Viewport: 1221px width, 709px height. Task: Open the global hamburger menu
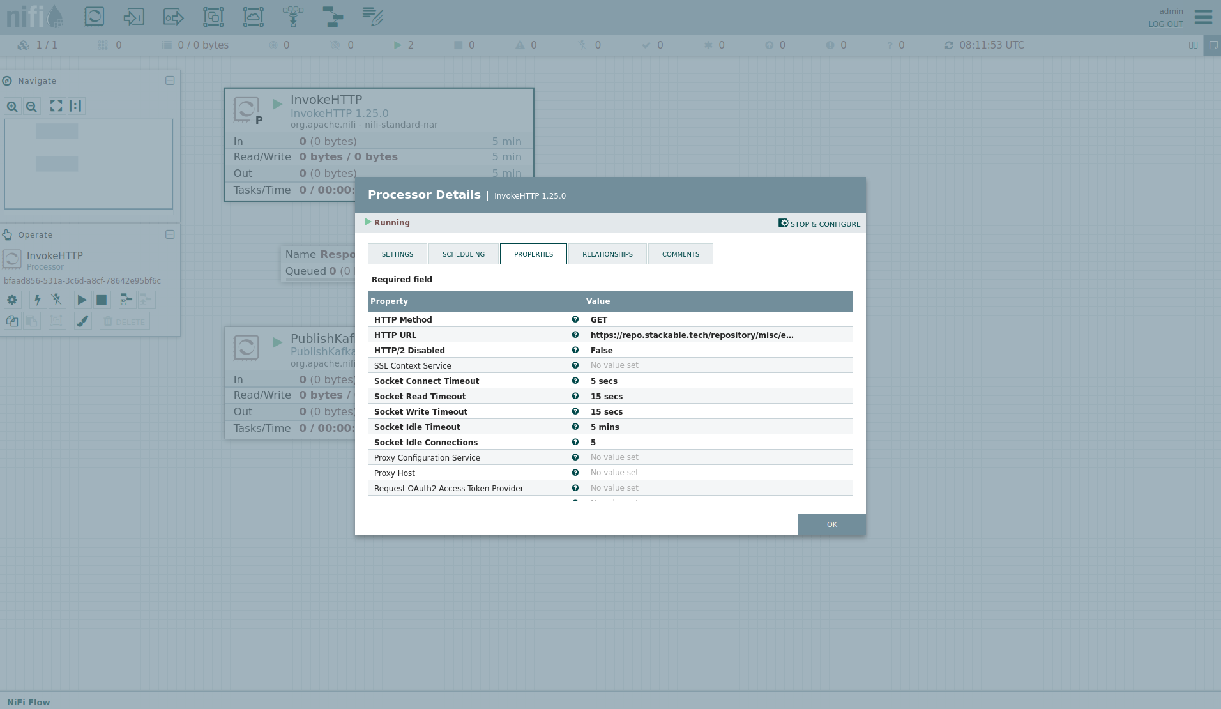click(x=1203, y=17)
